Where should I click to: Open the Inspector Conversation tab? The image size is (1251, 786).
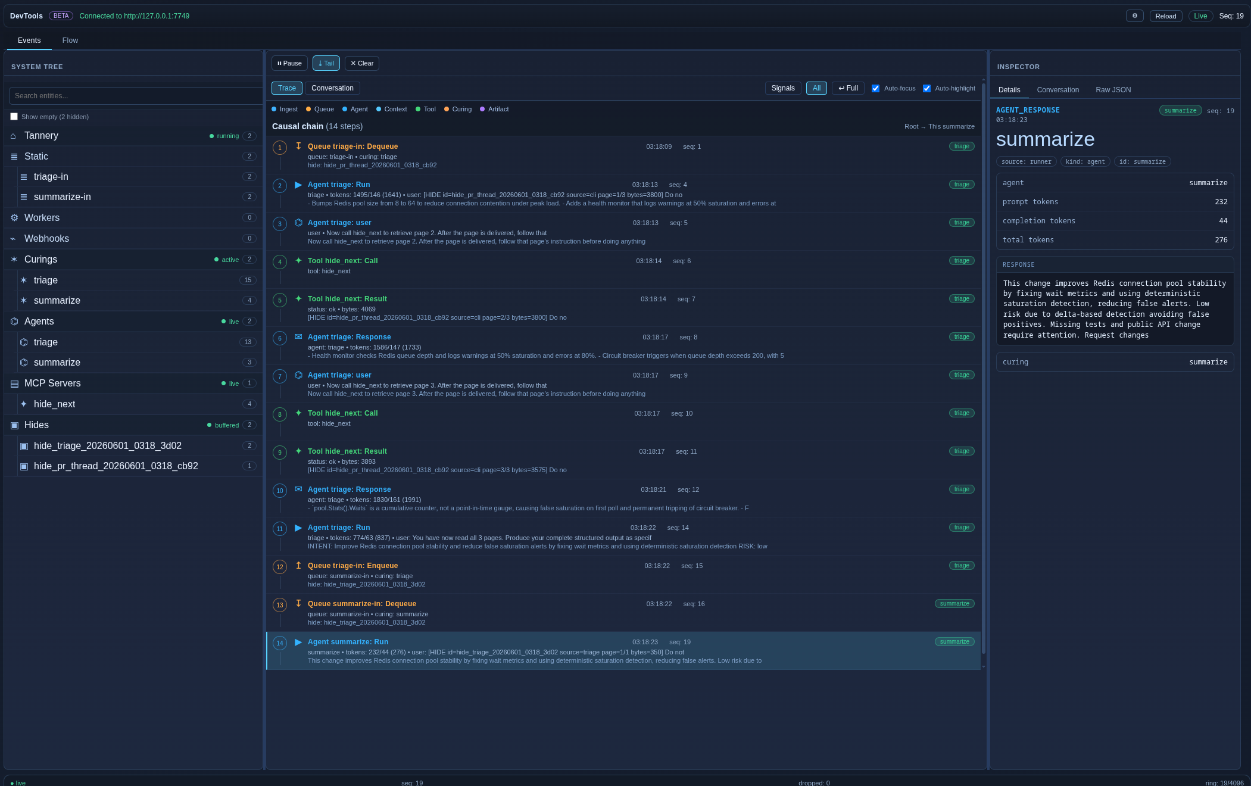click(1057, 90)
